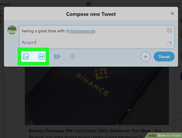Click the Twitter bird logo
The image size is (182, 138).
(88, 4)
